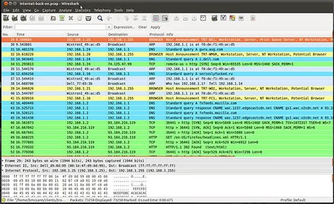
Task: Select packet 31 query guru.avg.com
Action: click(167, 49)
